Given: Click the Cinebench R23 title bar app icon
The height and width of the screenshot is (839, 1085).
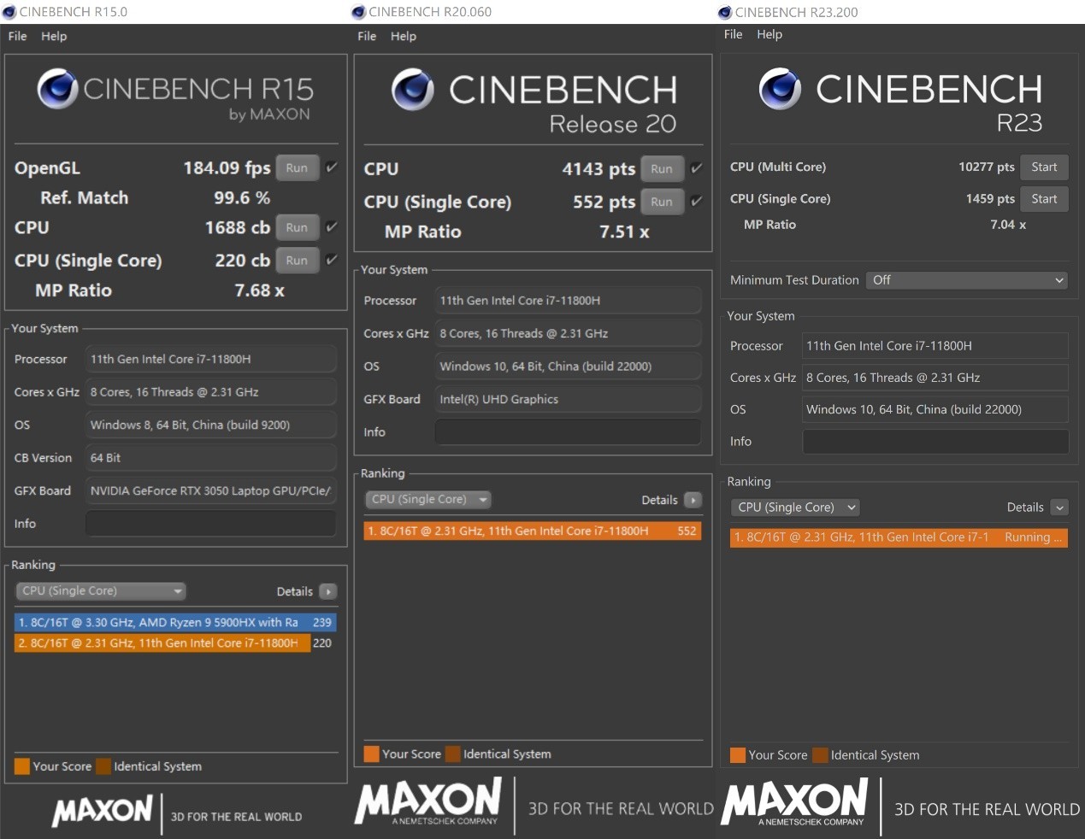Looking at the screenshot, I should tap(725, 12).
